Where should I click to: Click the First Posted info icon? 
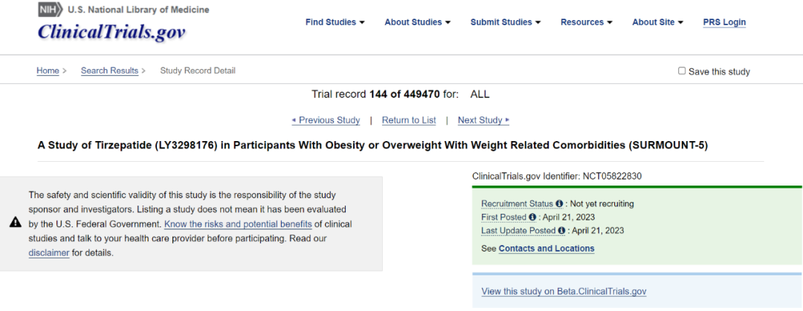coord(532,217)
